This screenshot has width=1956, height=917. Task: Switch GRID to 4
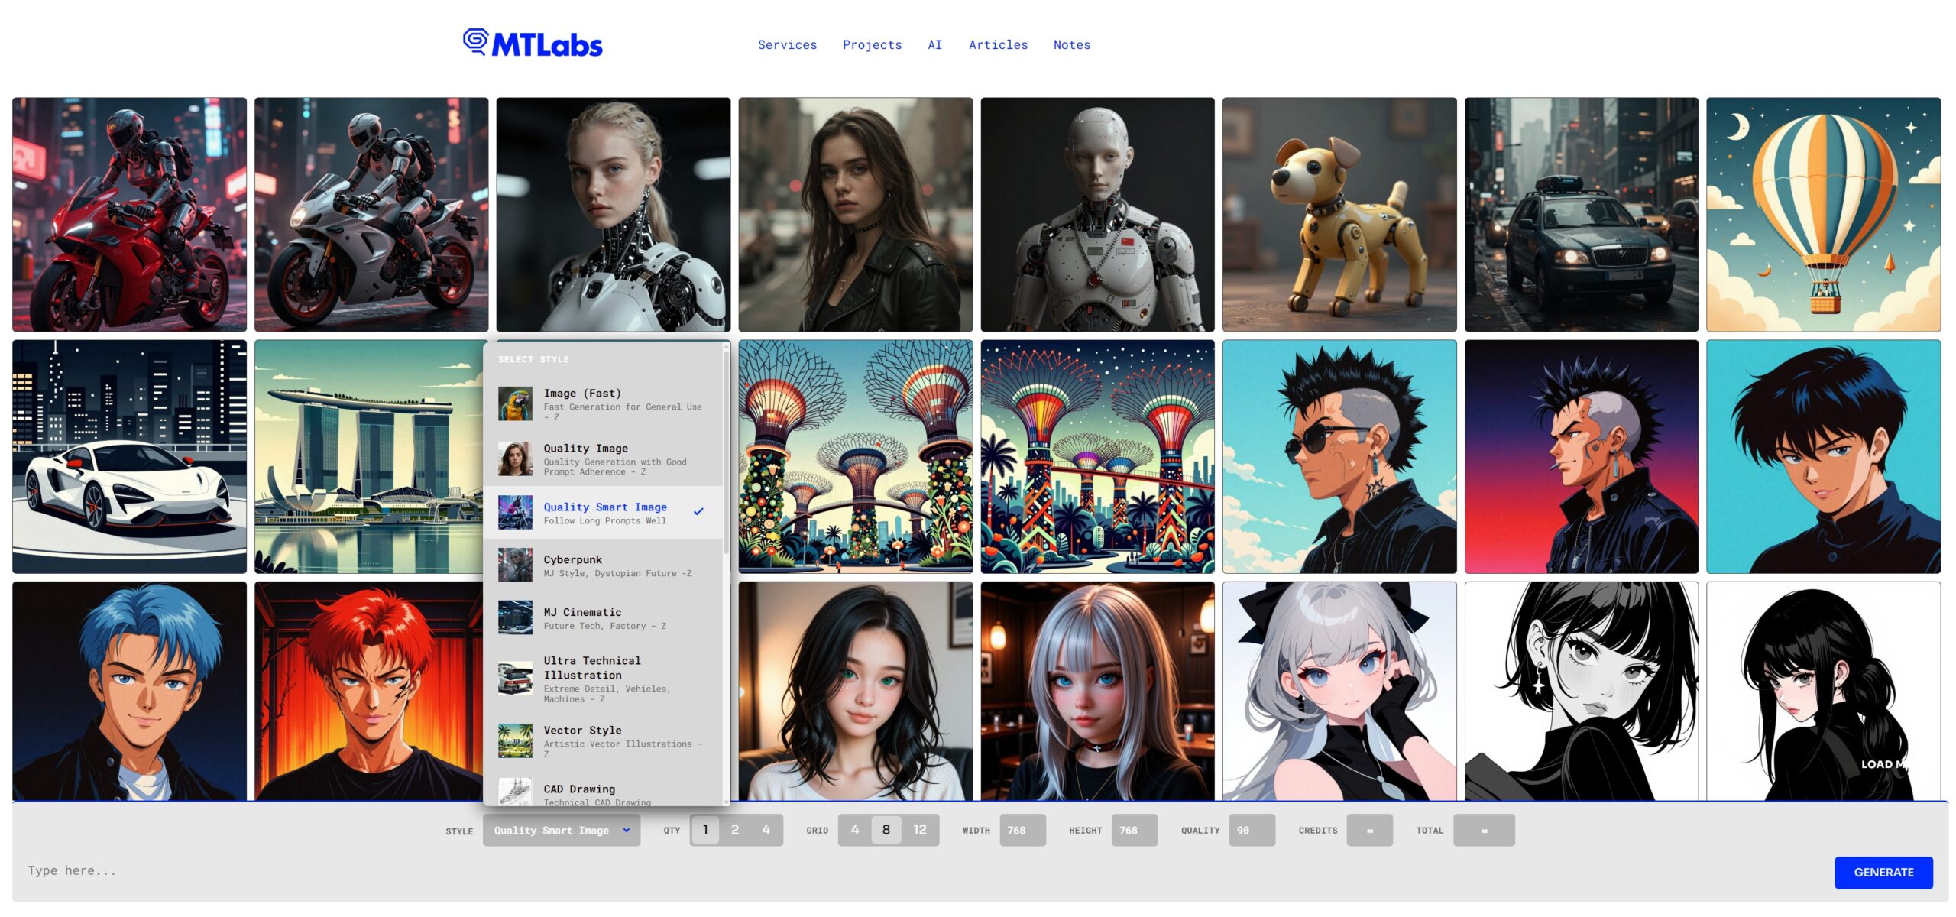pos(853,830)
